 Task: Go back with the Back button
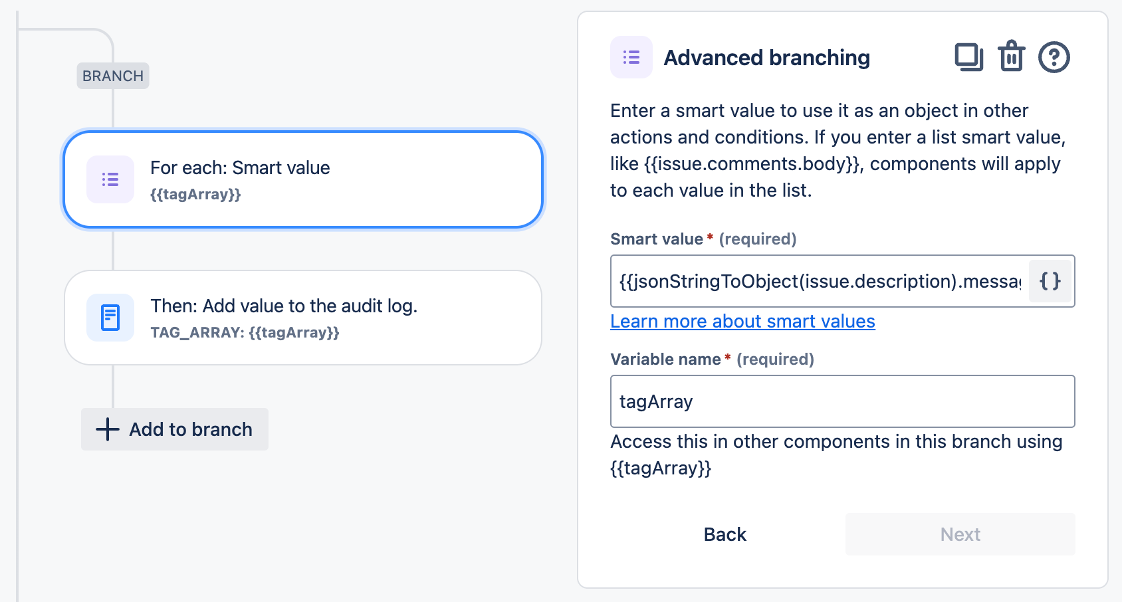725,534
